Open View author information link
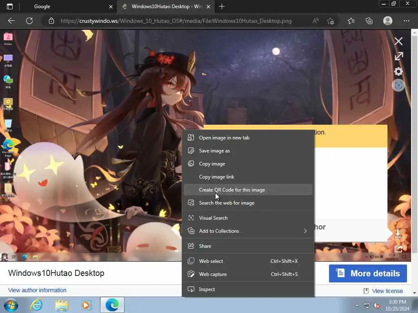 37,290
